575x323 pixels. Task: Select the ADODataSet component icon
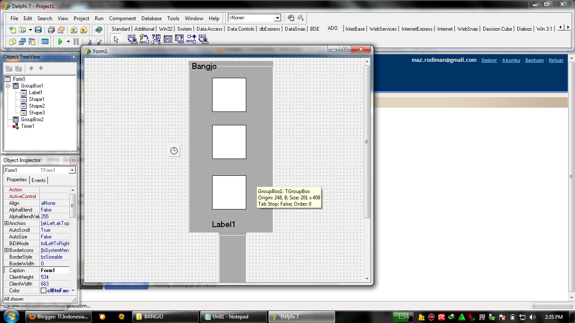pyautogui.click(x=156, y=39)
